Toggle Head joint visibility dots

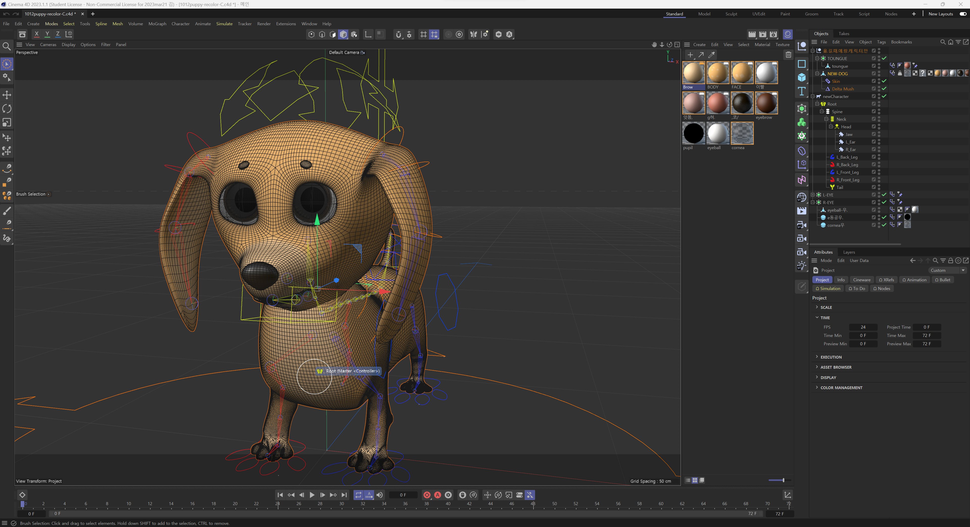[879, 127]
